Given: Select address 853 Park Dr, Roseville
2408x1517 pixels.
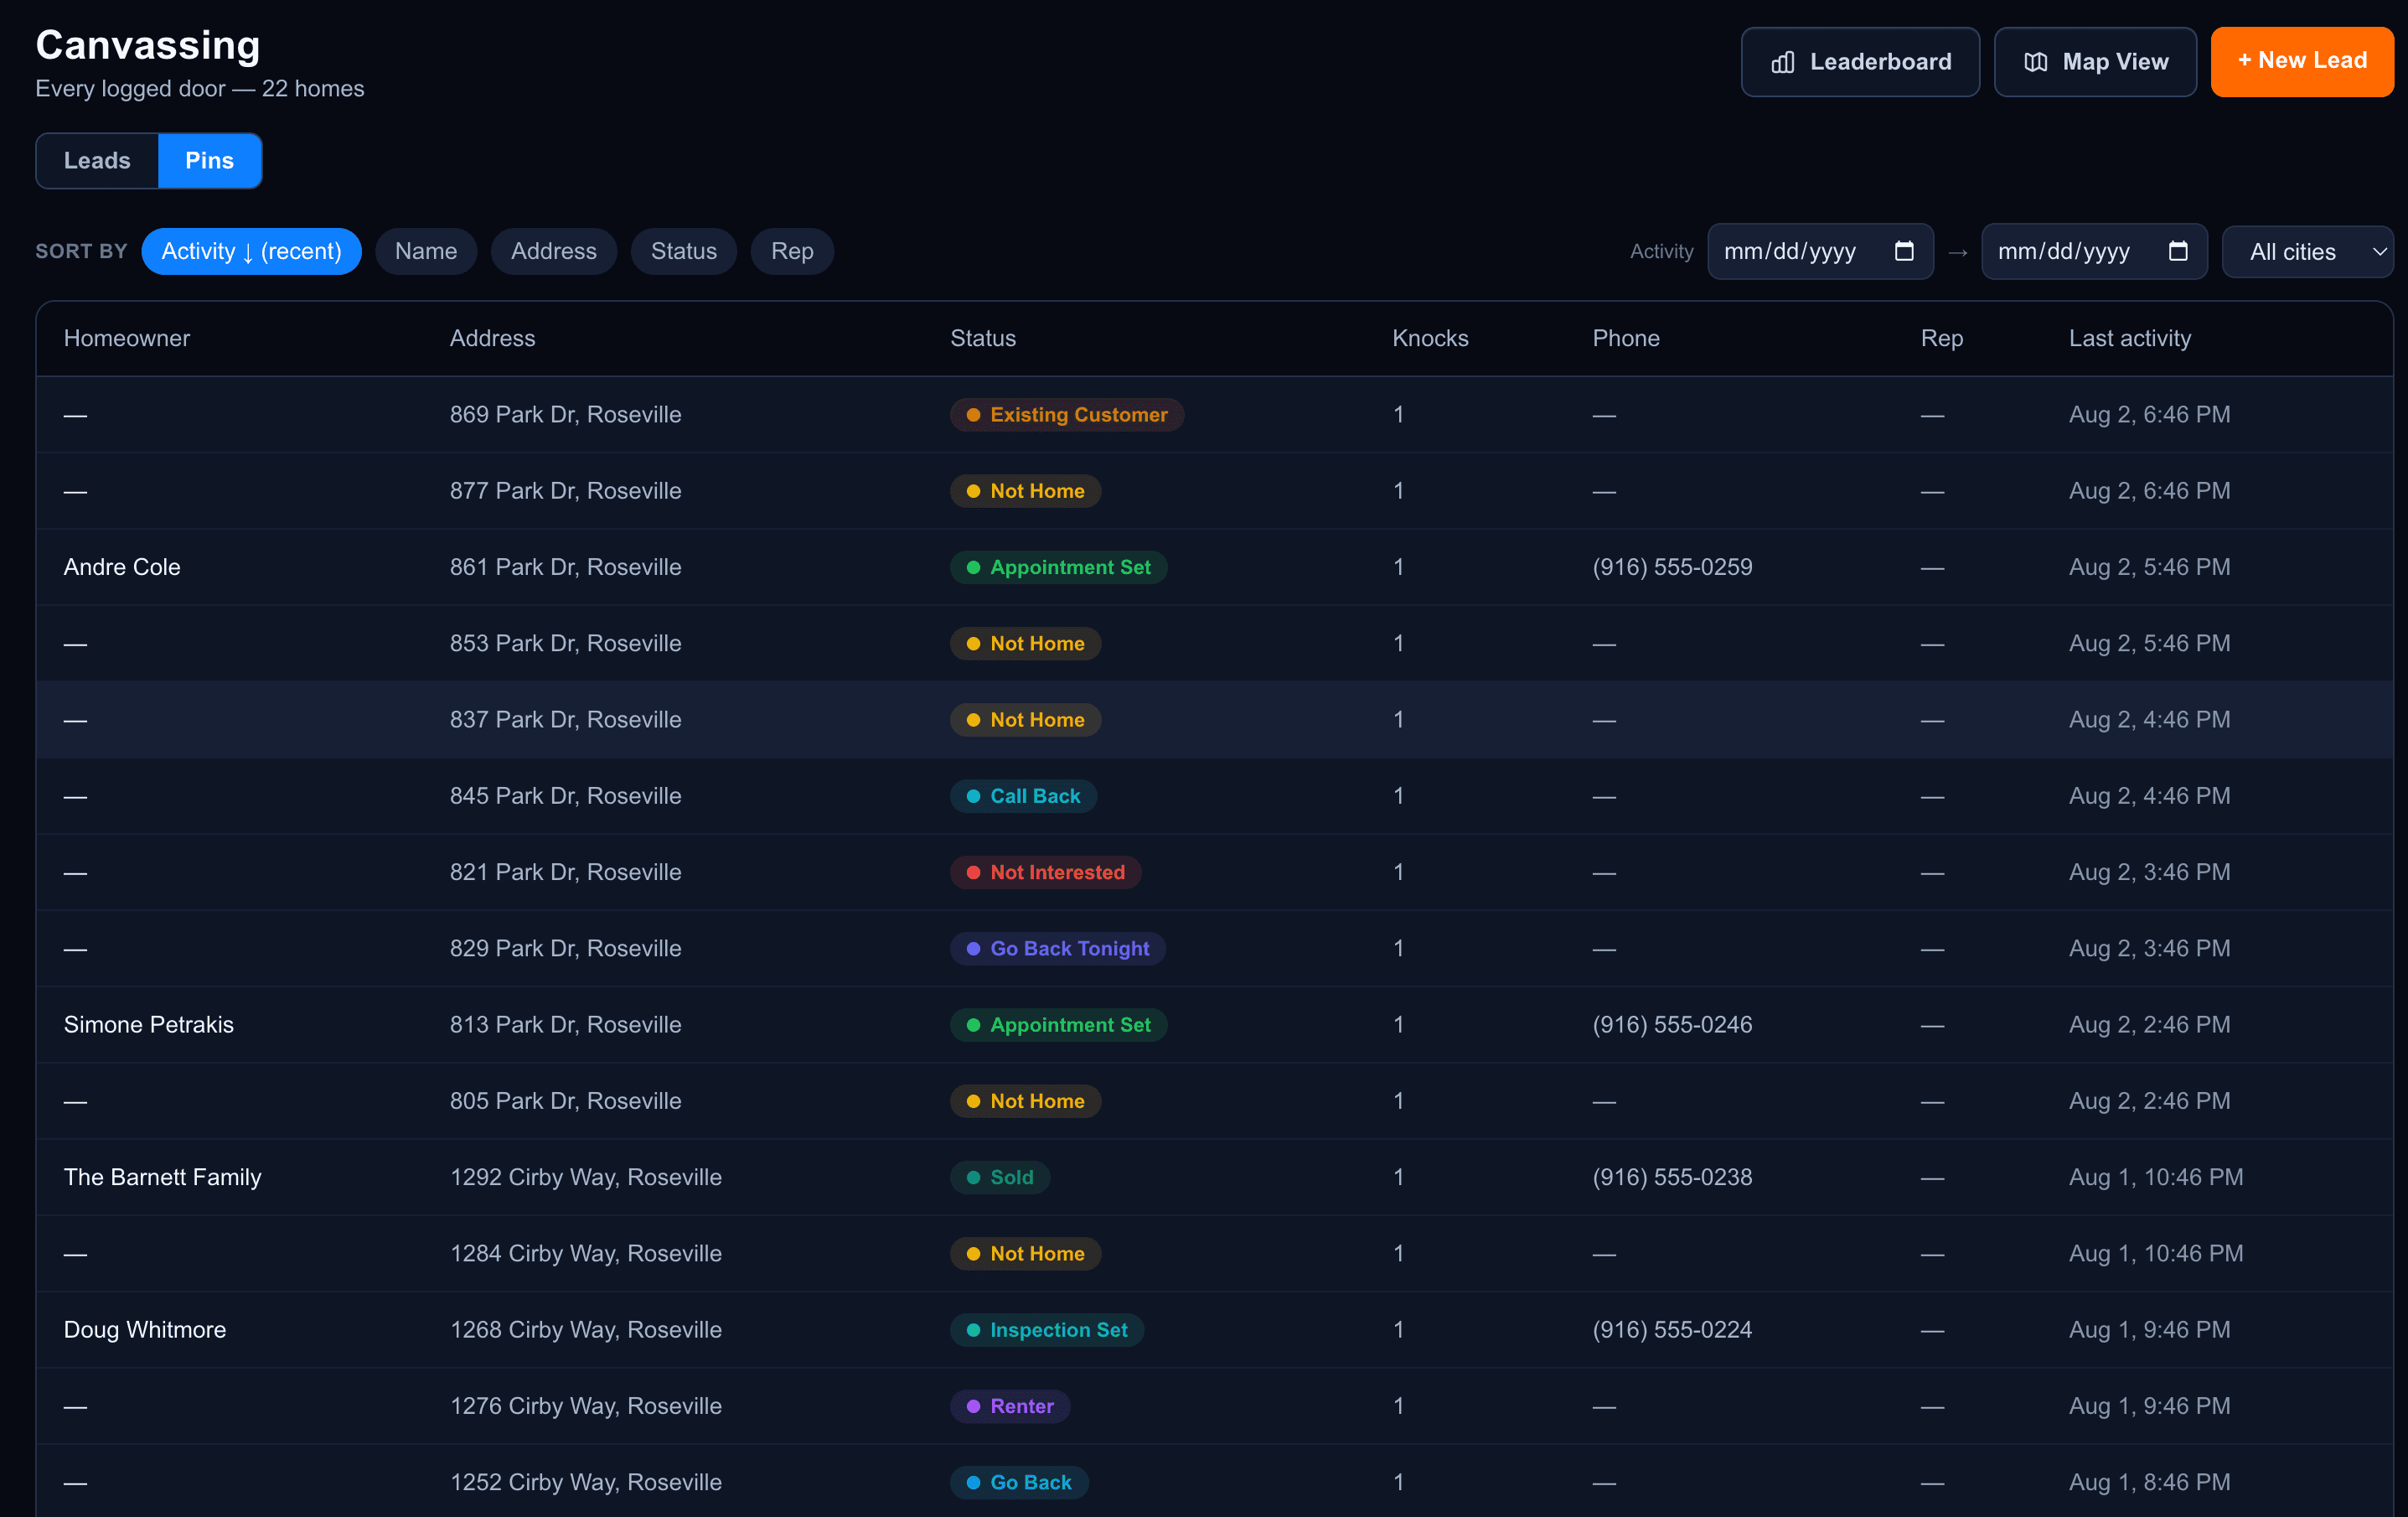Looking at the screenshot, I should click(x=565, y=643).
